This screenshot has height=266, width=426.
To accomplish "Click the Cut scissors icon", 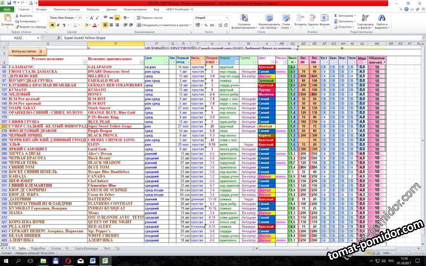I will coord(17,16).
